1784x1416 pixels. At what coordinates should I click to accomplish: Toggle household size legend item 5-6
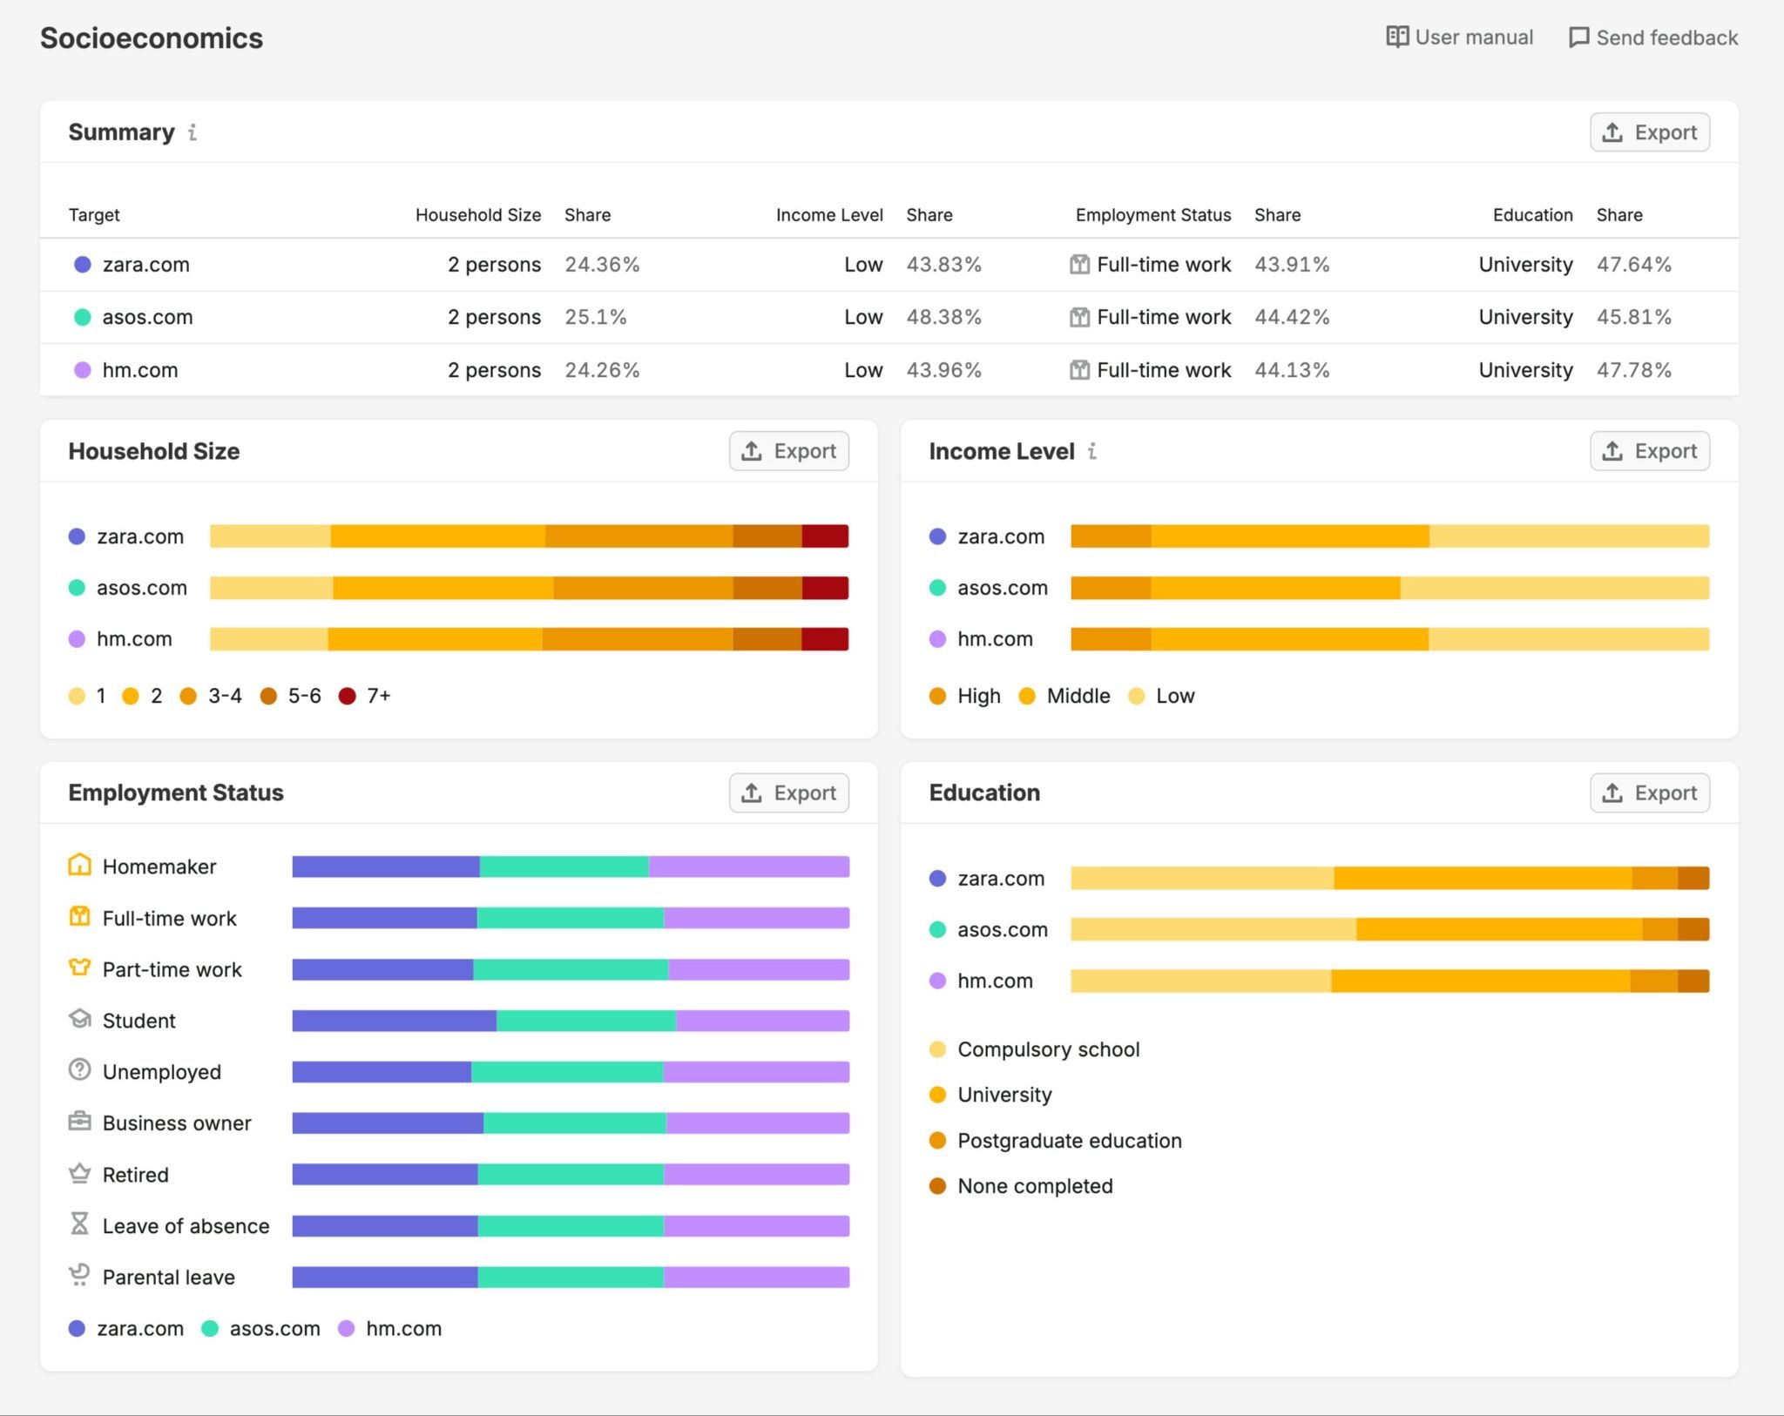point(291,696)
